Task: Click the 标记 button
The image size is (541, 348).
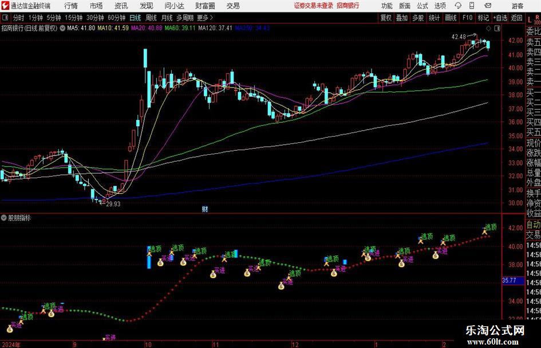Action: (483, 18)
